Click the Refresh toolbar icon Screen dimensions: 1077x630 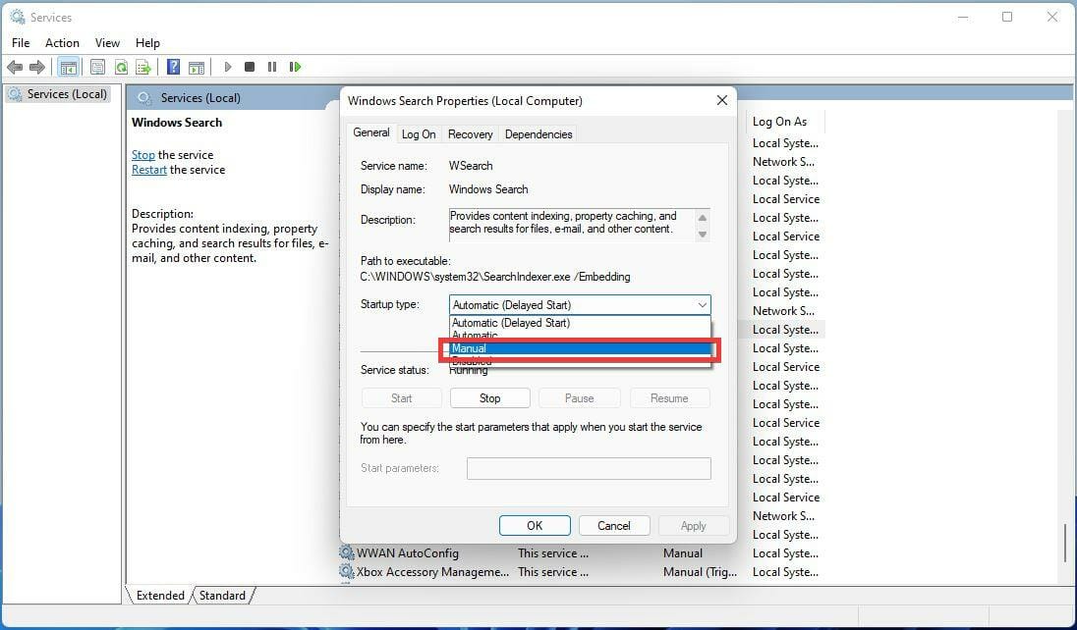[121, 68]
